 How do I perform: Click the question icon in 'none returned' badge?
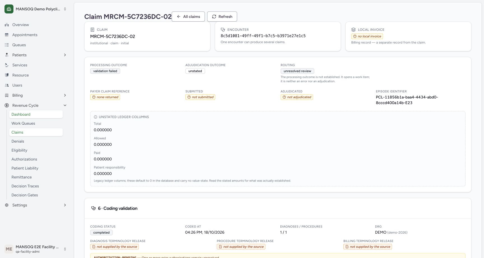94,97
